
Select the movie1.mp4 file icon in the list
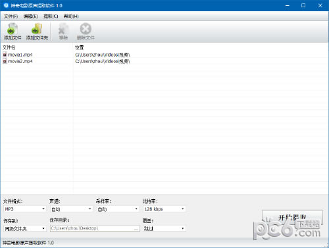5,55
